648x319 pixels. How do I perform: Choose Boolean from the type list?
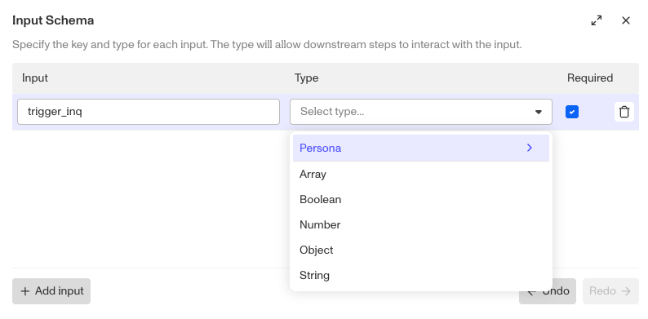click(x=420, y=199)
